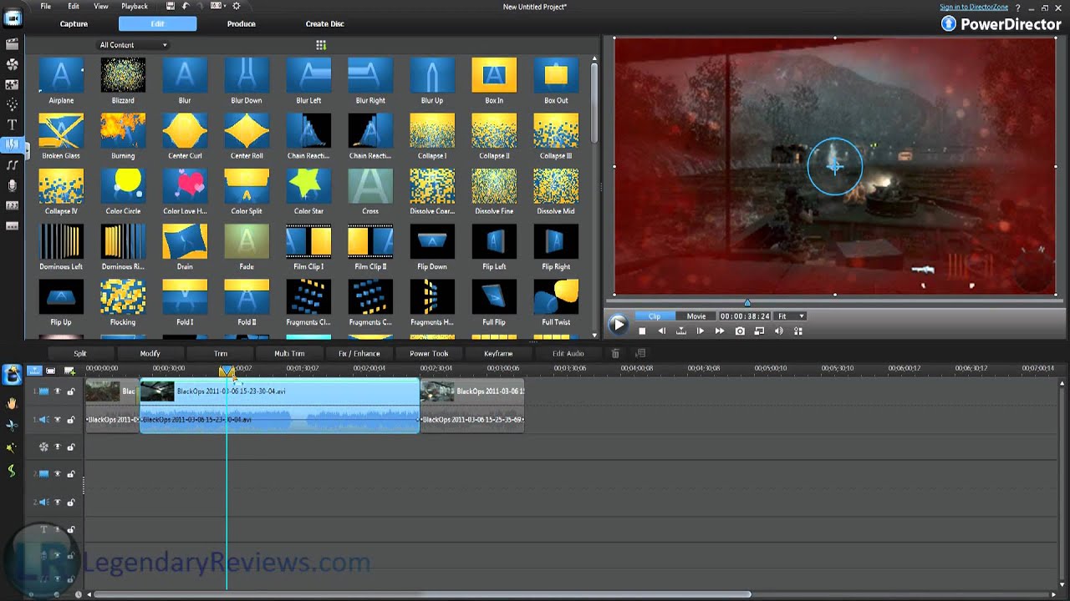Delete selected clip with trash icon
Viewport: 1070px width, 601px height.
[x=616, y=354]
